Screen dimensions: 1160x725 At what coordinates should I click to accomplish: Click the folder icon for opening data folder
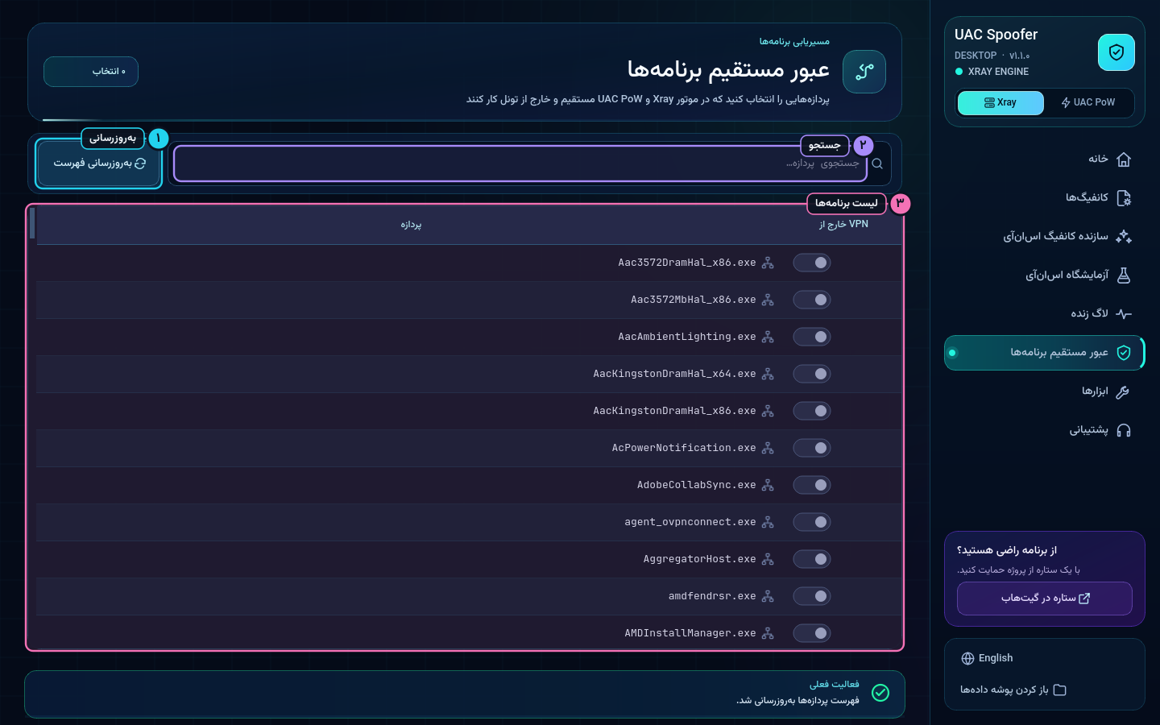[1059, 690]
